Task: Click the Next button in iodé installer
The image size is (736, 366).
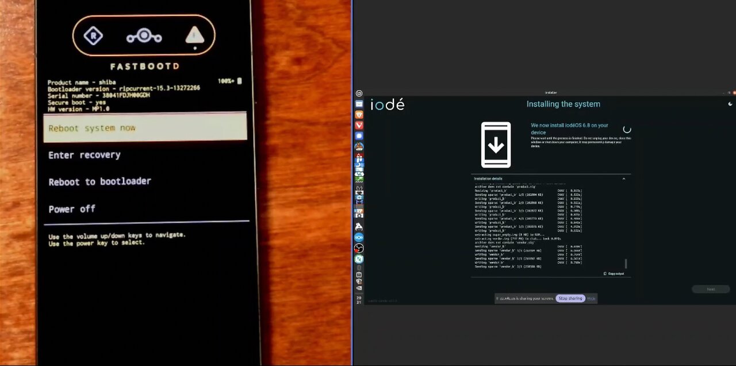Action: coord(711,289)
